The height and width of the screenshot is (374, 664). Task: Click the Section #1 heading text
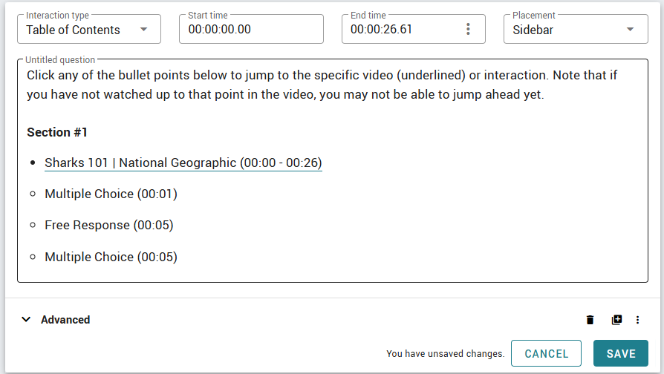[x=57, y=132]
